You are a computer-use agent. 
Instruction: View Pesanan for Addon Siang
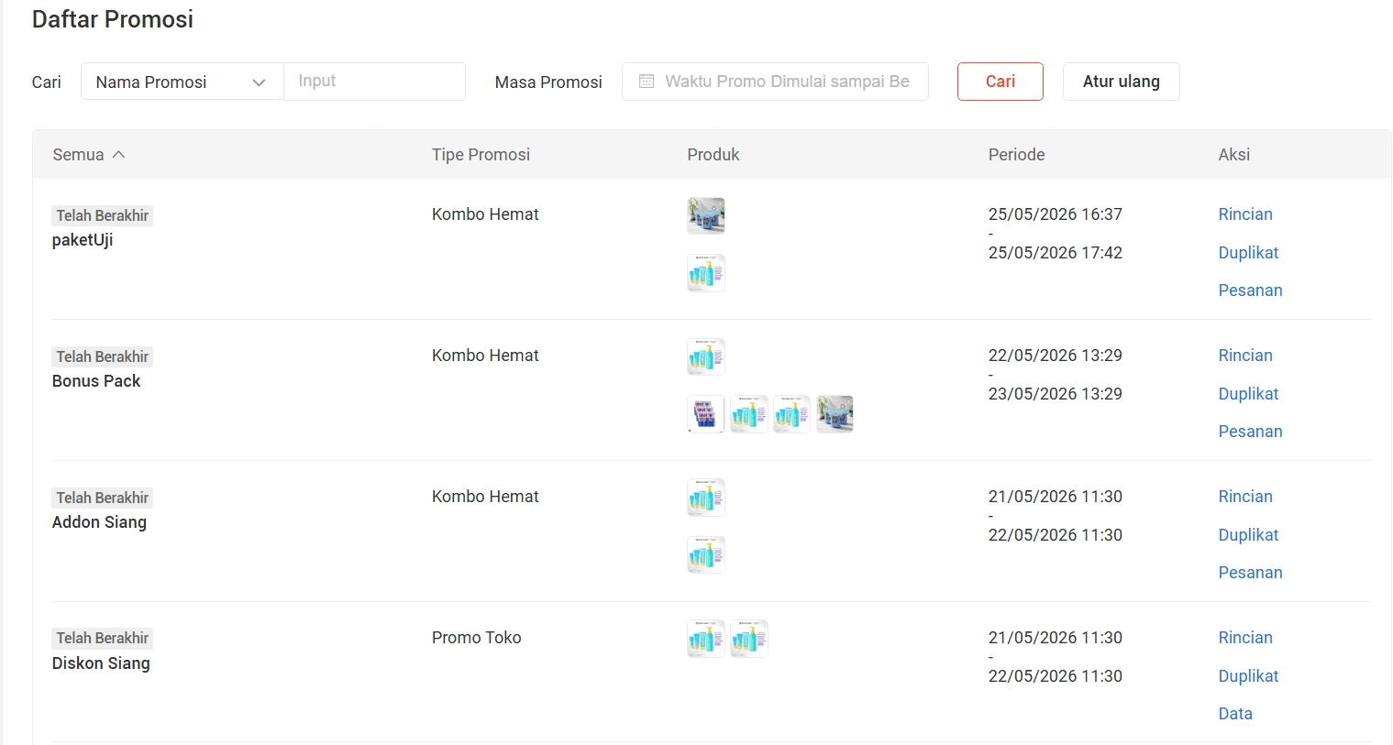pyautogui.click(x=1250, y=573)
